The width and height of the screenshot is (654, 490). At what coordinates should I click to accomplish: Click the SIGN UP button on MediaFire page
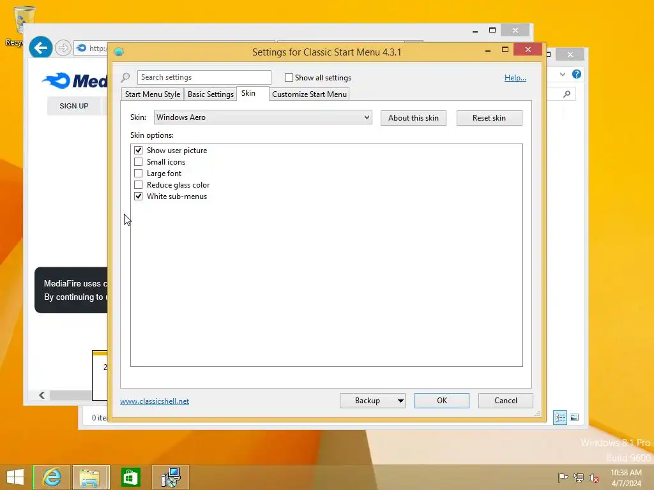[74, 106]
